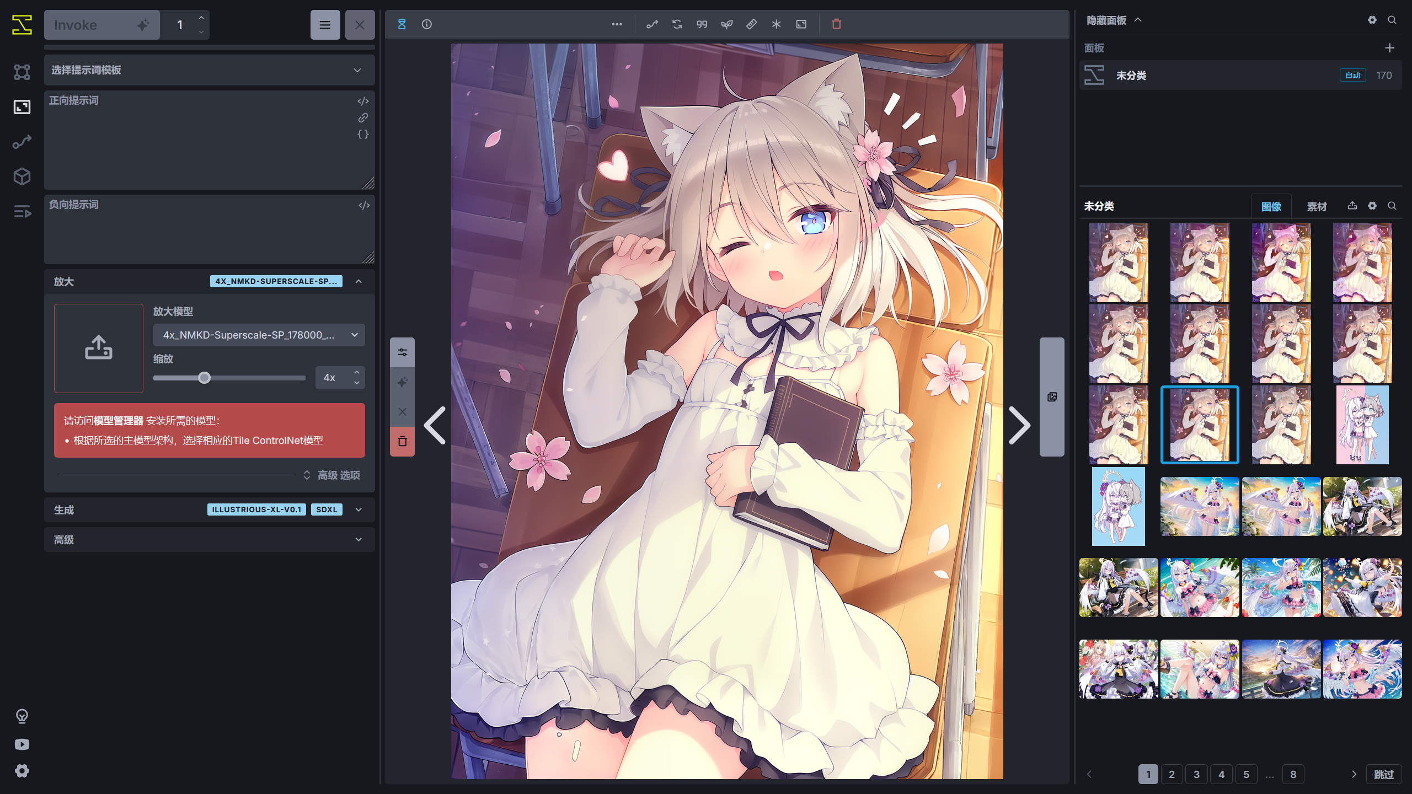The width and height of the screenshot is (1412, 794).
Task: Go to gallery page 3
Action: point(1196,774)
